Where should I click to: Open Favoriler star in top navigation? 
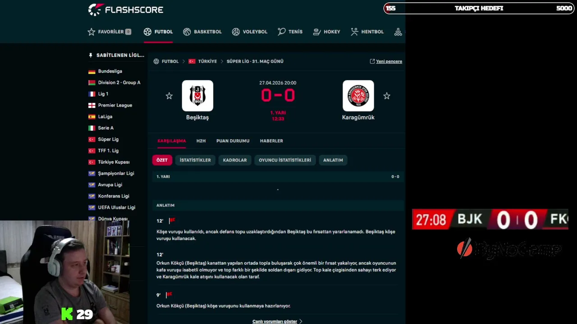click(91, 31)
